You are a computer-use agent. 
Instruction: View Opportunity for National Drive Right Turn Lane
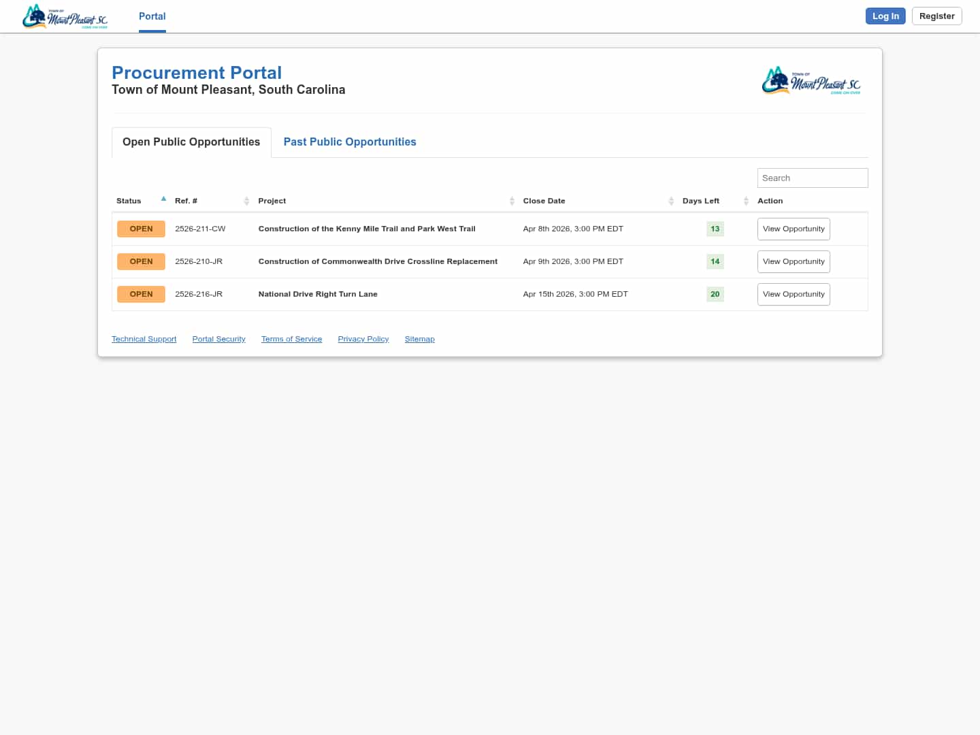(793, 295)
